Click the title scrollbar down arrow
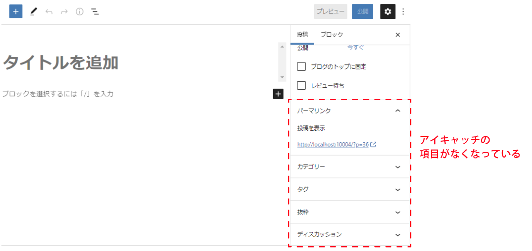532x251 pixels. [282, 77]
